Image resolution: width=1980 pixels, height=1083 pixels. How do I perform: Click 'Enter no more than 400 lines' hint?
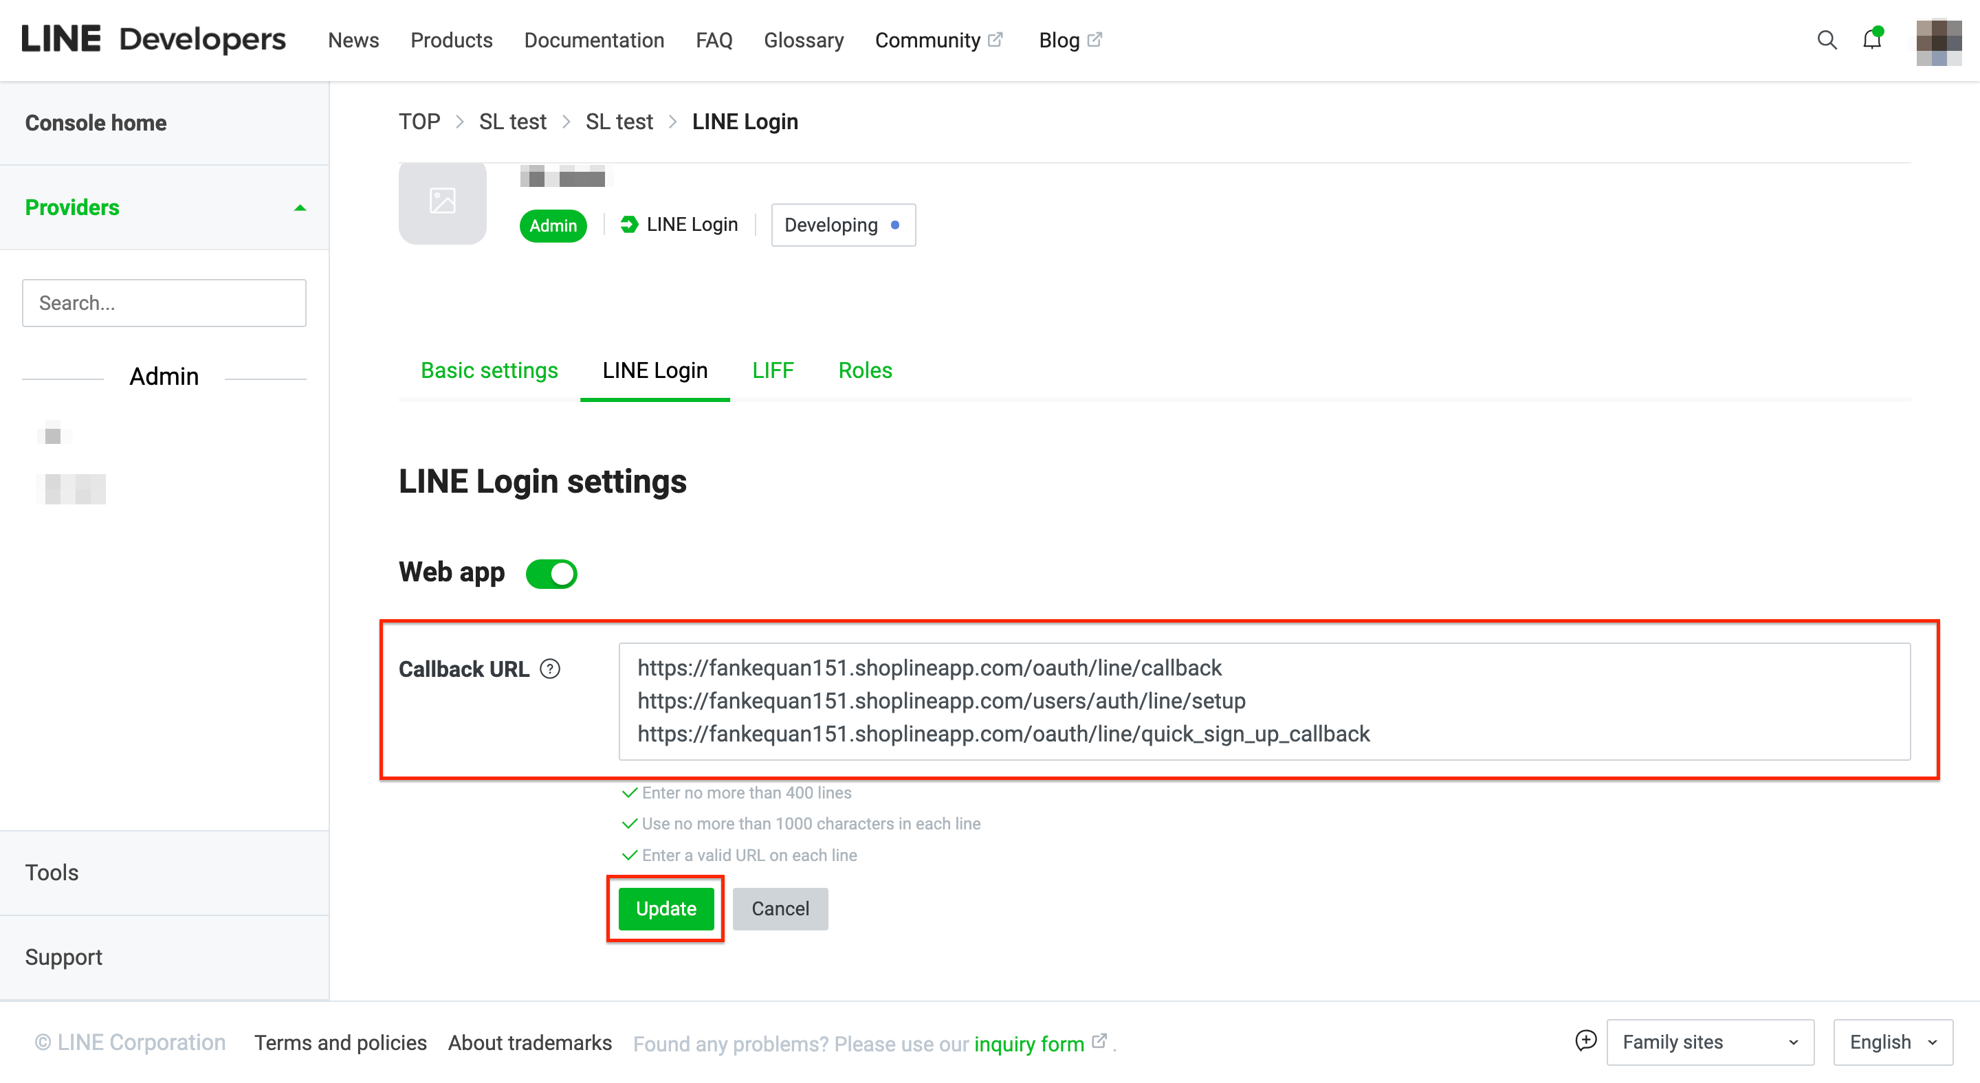point(745,792)
